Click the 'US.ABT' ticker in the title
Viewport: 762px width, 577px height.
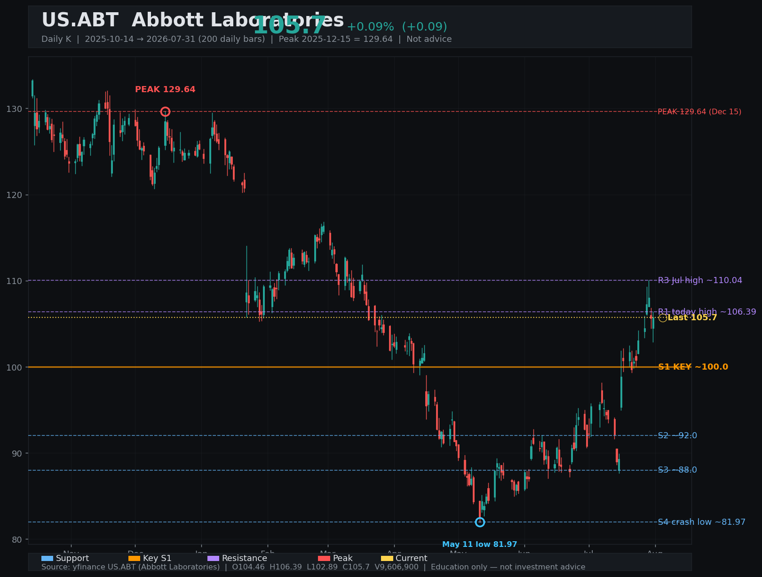(80, 20)
